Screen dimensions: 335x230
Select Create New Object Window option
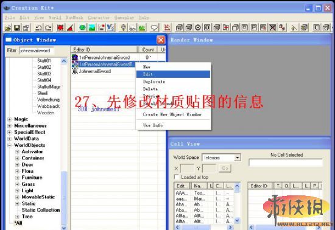click(173, 114)
